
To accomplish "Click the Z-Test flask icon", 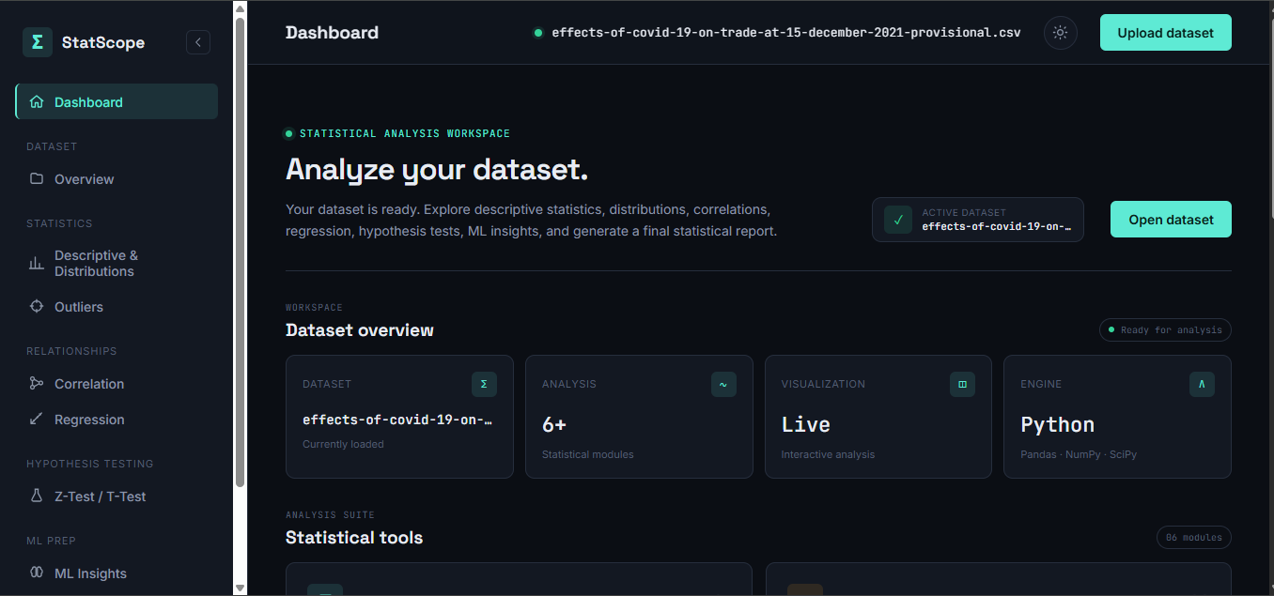I will (37, 496).
